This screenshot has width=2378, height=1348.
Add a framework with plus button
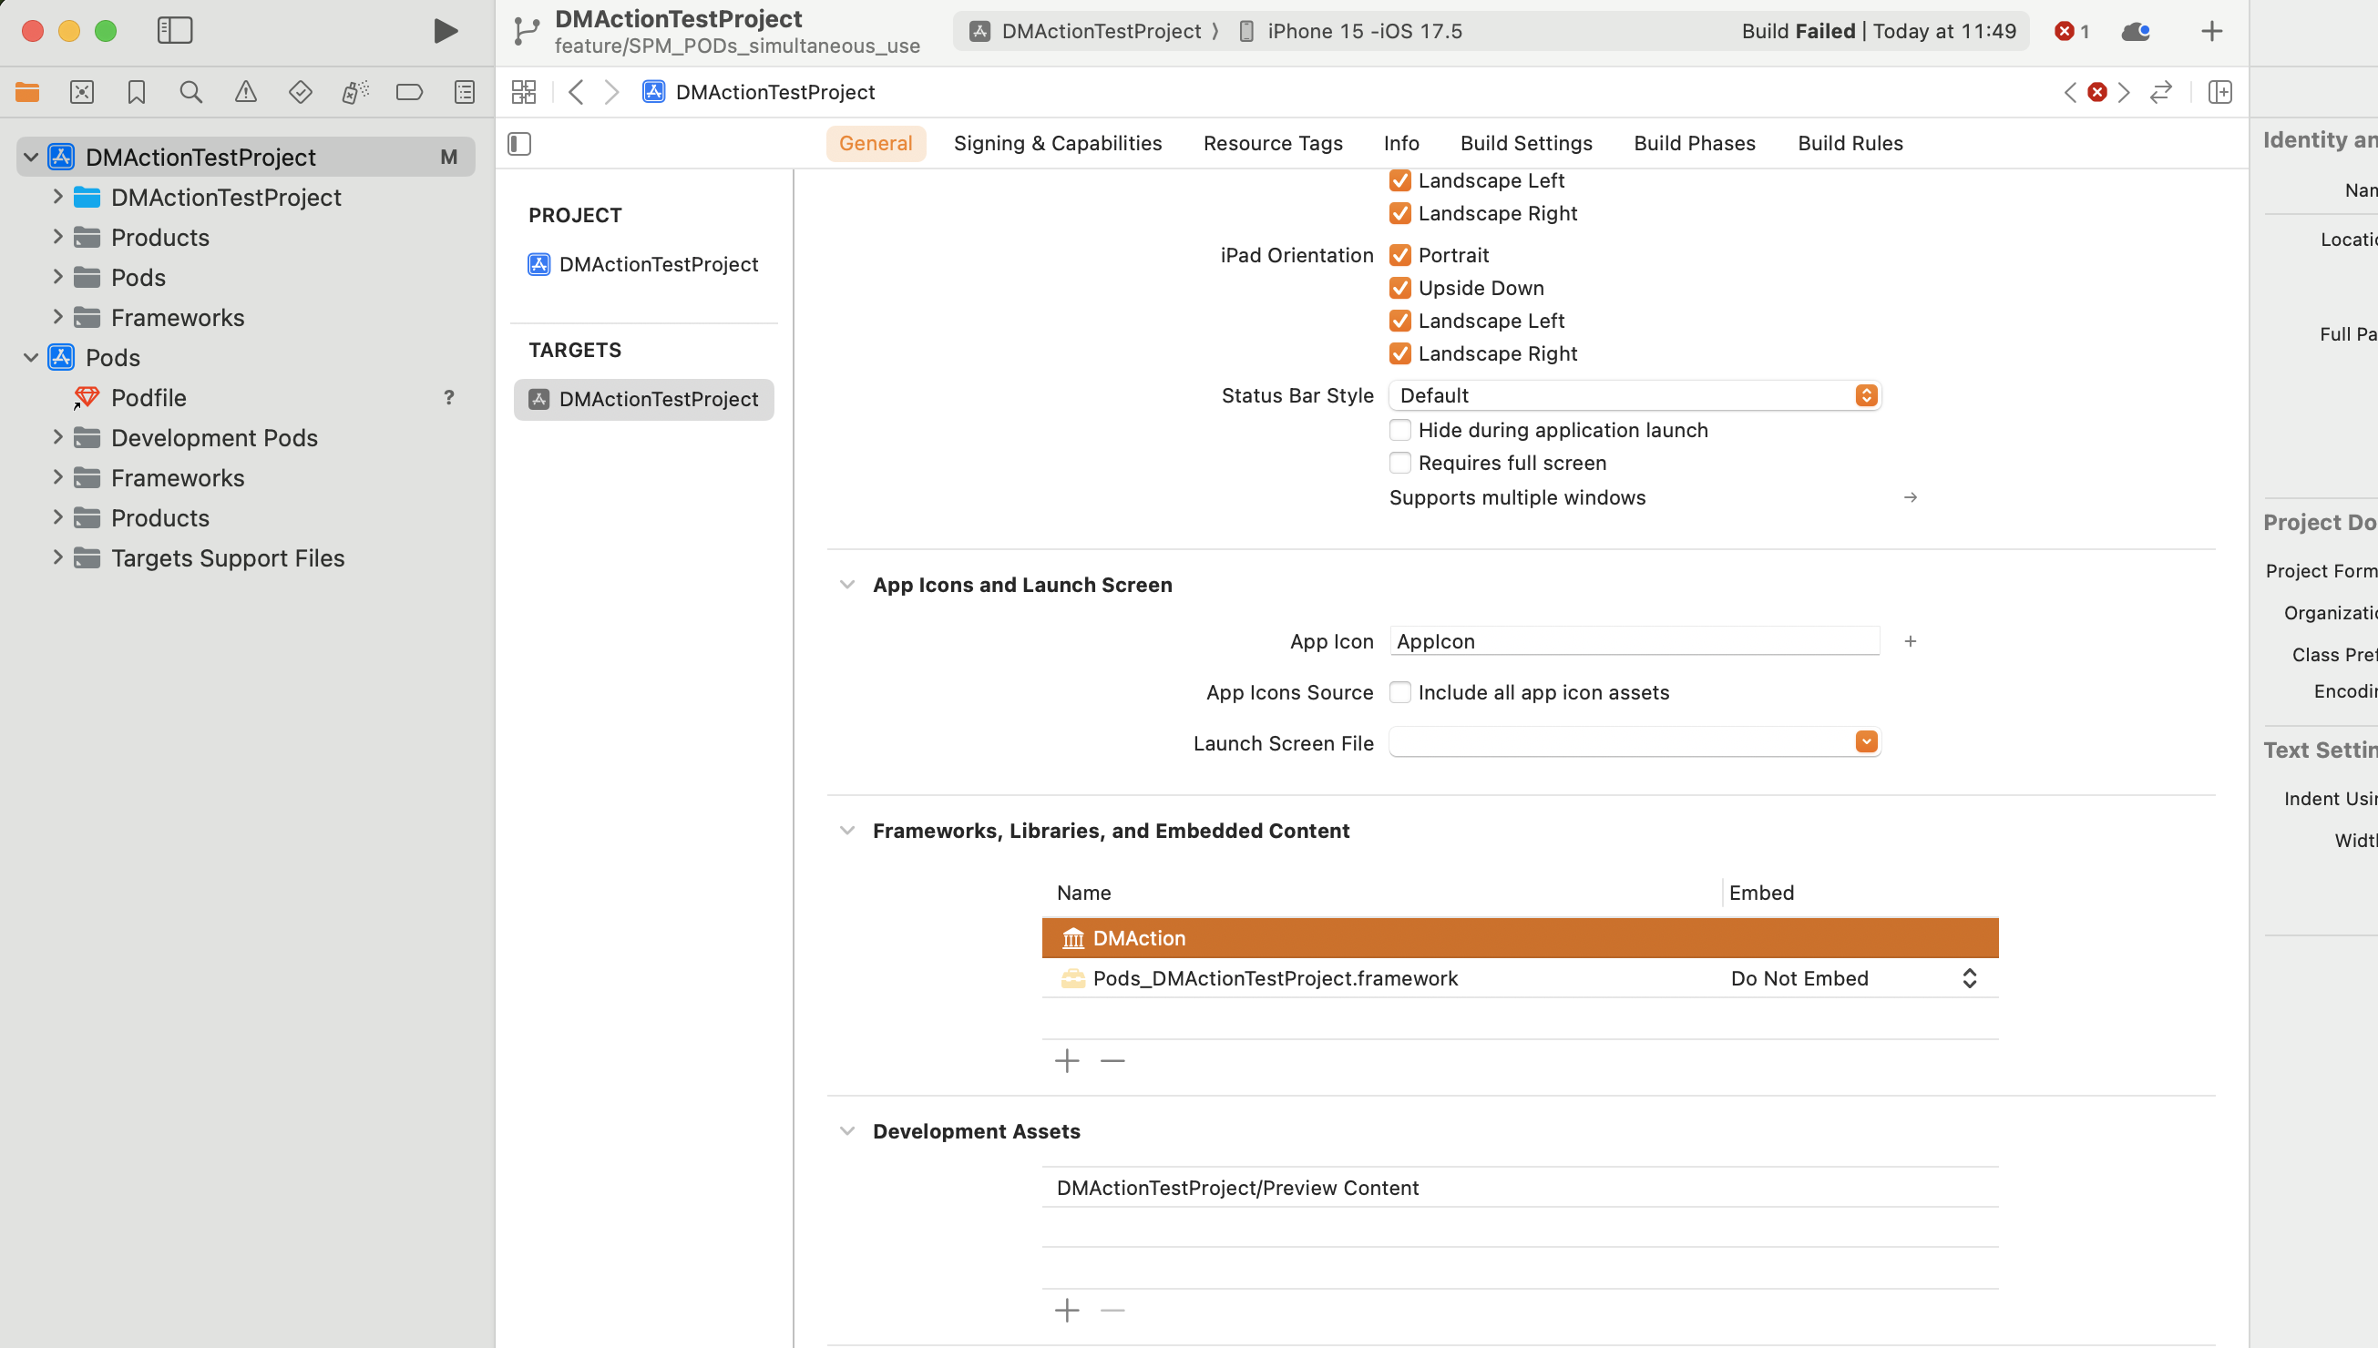tap(1067, 1060)
